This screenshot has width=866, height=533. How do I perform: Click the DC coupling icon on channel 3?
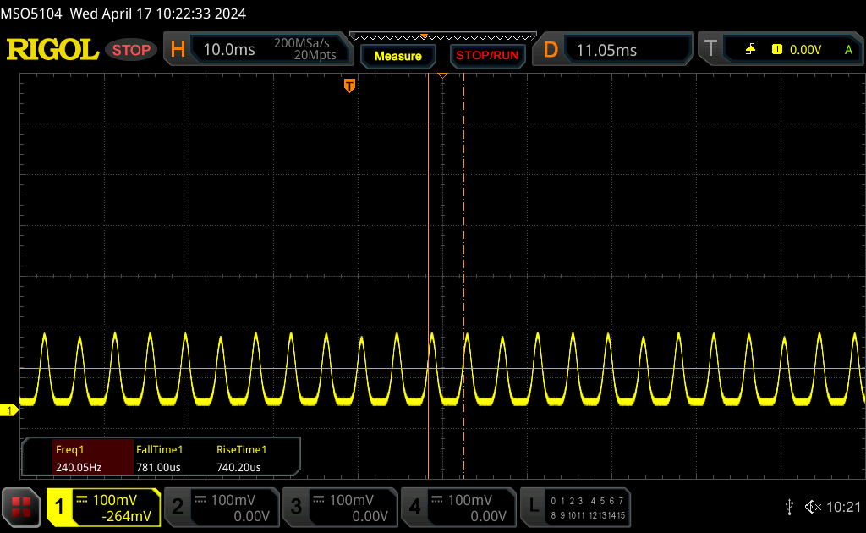point(319,500)
